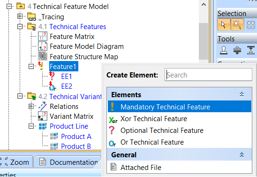Click the Selection palette header
257x177 pixels.
coord(237,14)
